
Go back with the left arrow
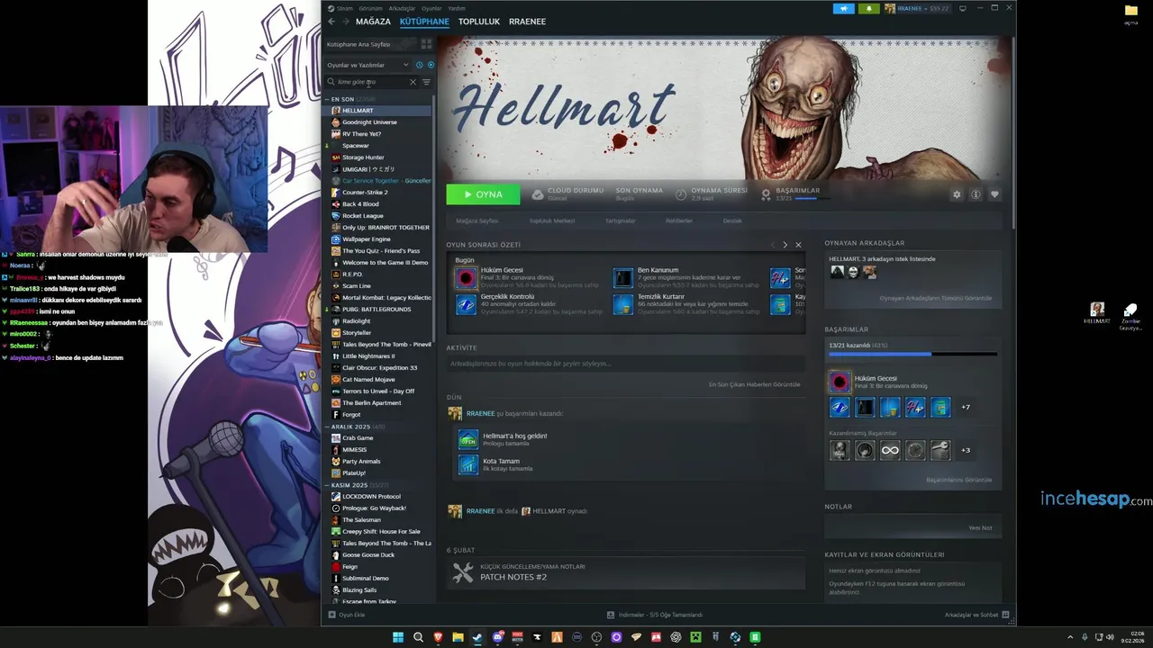tap(331, 22)
